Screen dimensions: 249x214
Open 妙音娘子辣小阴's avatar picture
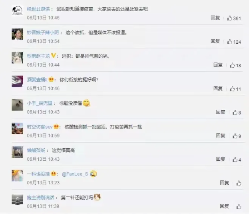(x=18, y=34)
